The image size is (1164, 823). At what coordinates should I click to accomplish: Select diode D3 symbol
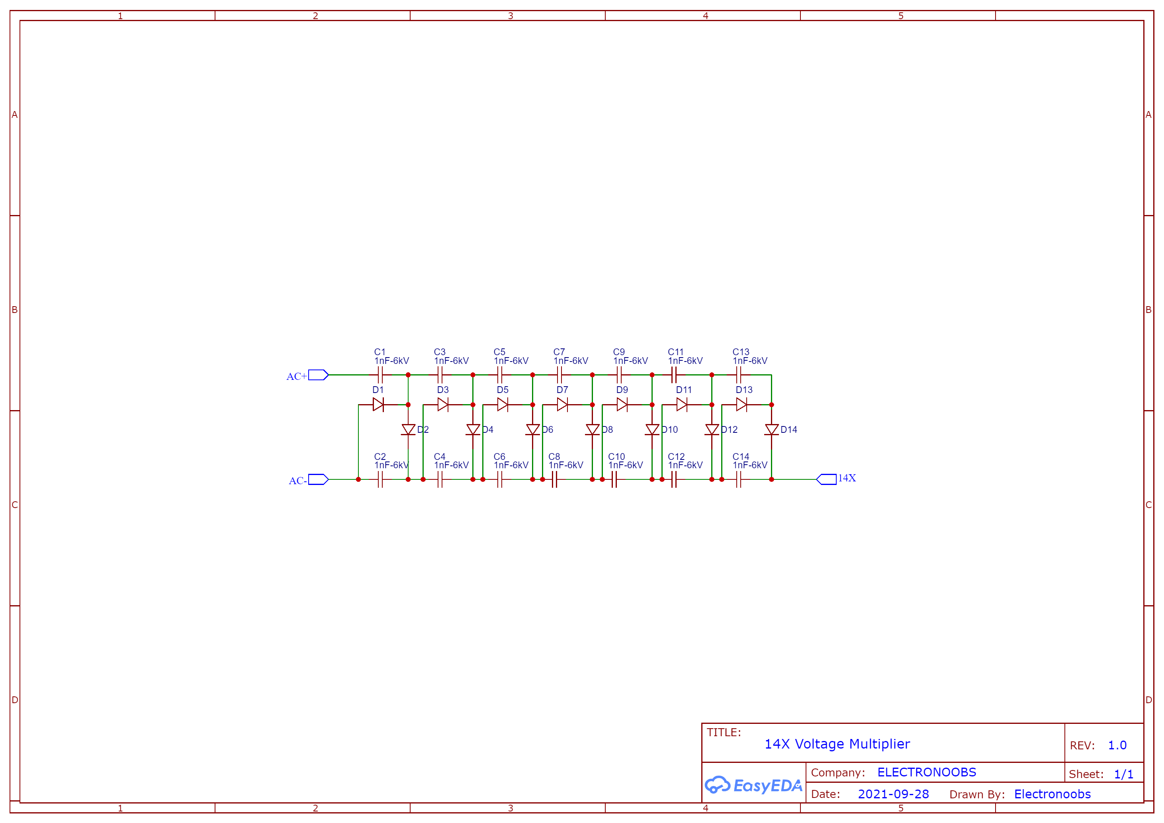tap(442, 405)
